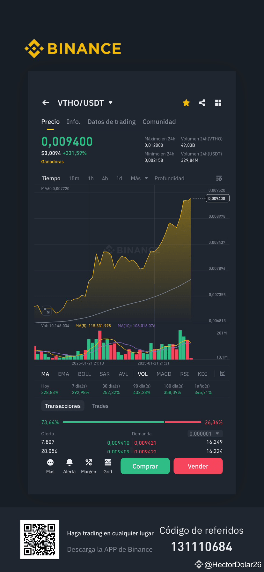Toggle the AVL indicator
This screenshot has height=572, width=264.
pyautogui.click(x=123, y=374)
